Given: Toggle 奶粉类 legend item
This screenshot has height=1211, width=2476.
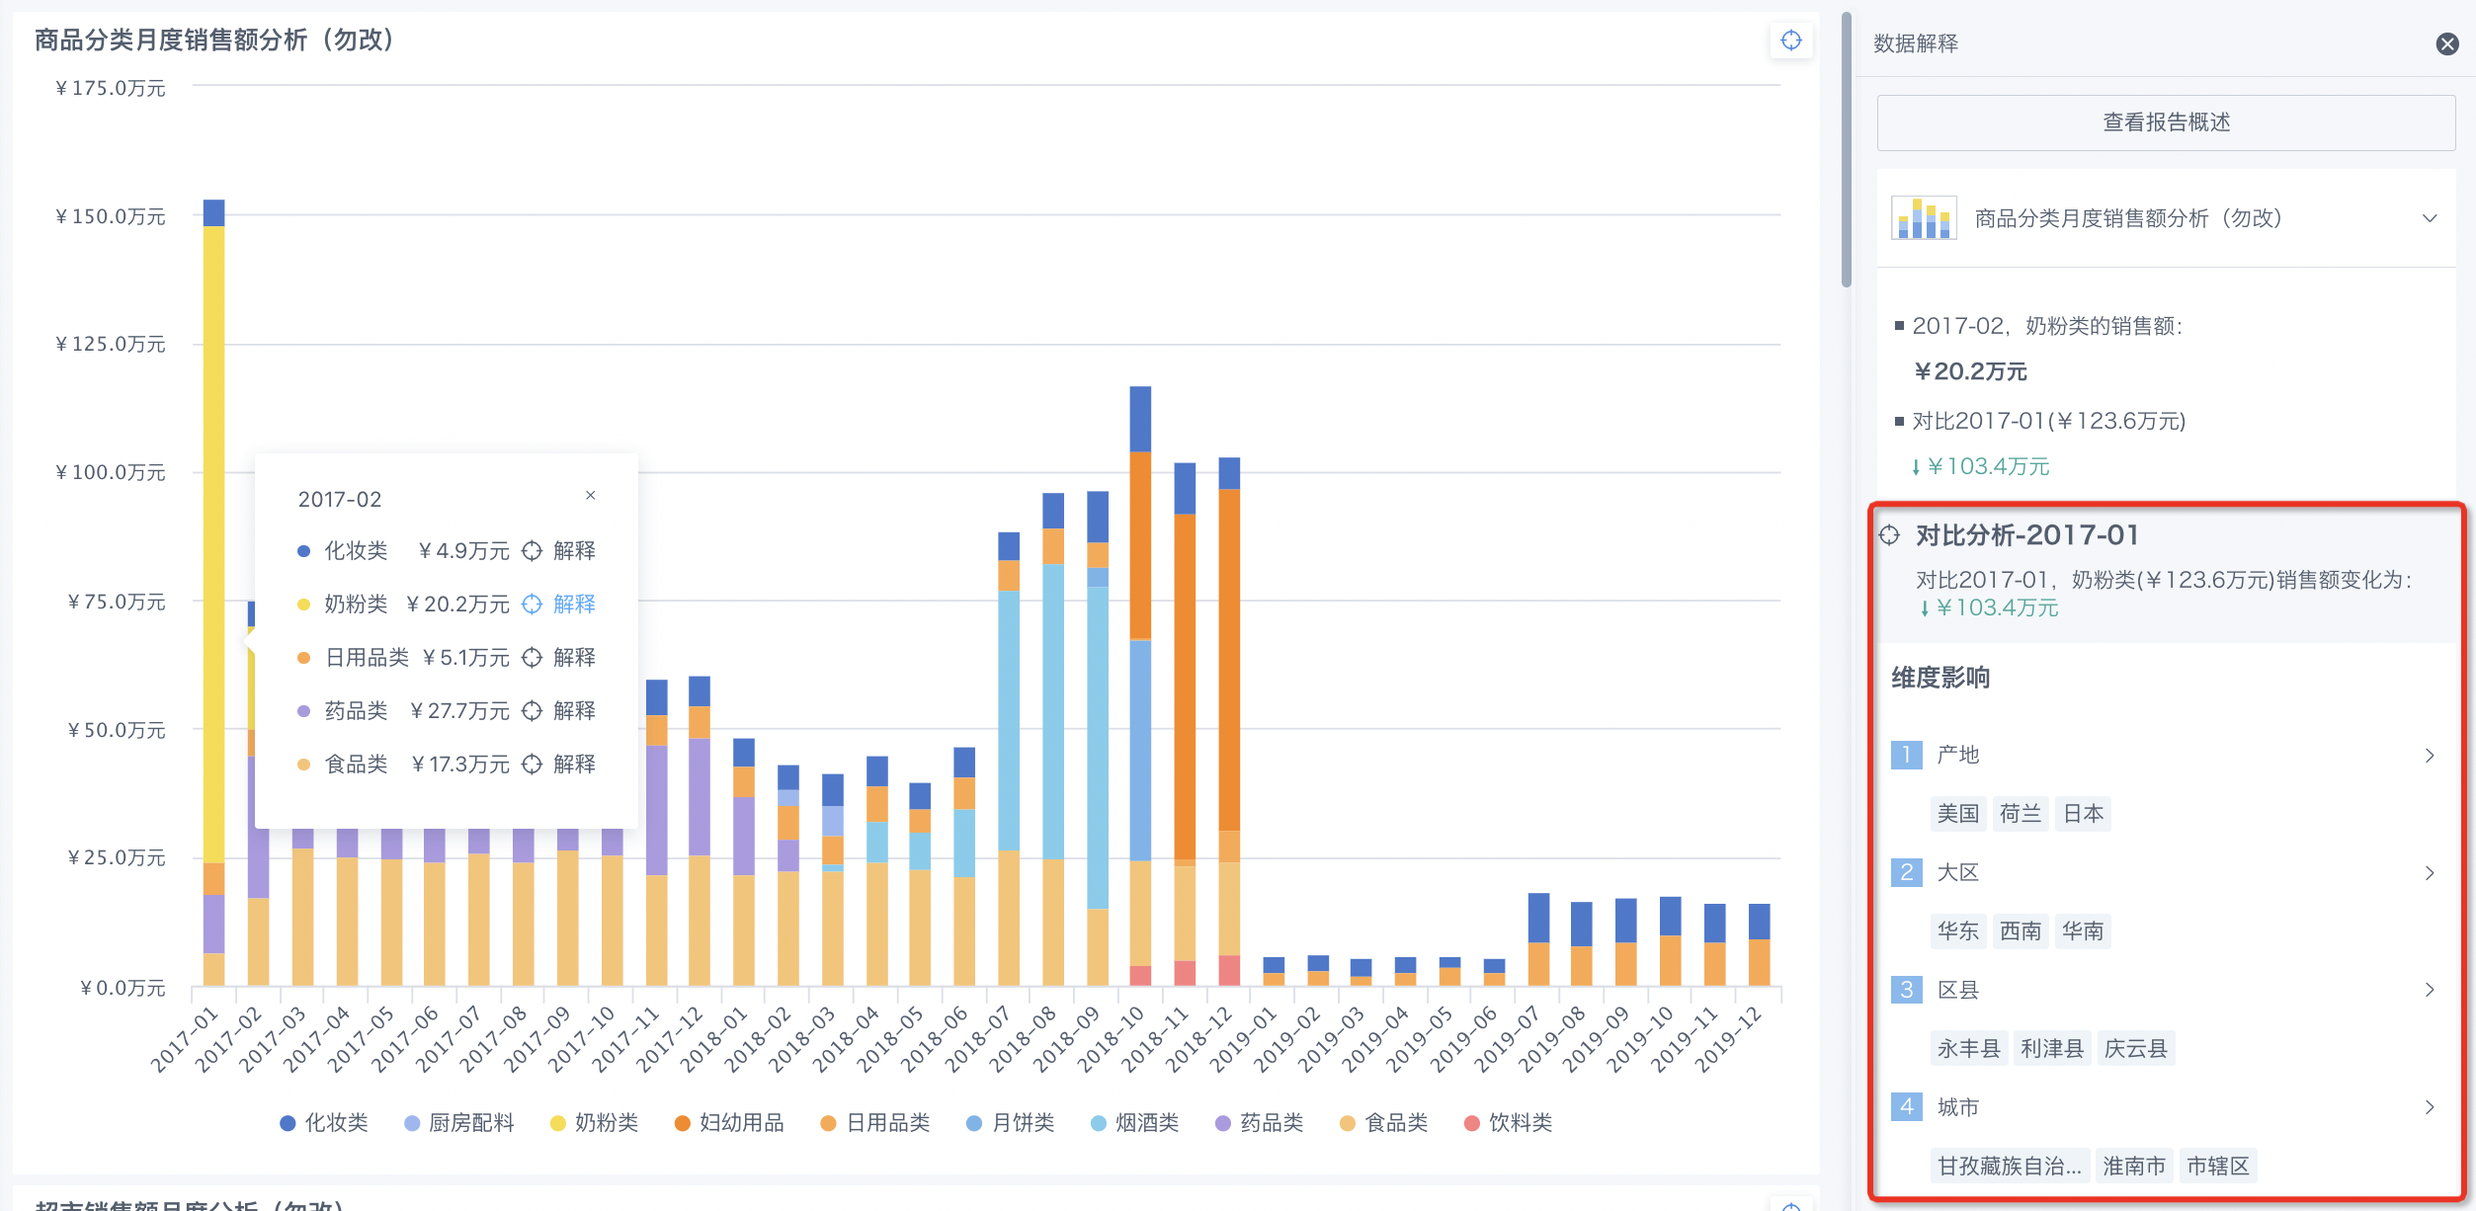Looking at the screenshot, I should (594, 1123).
